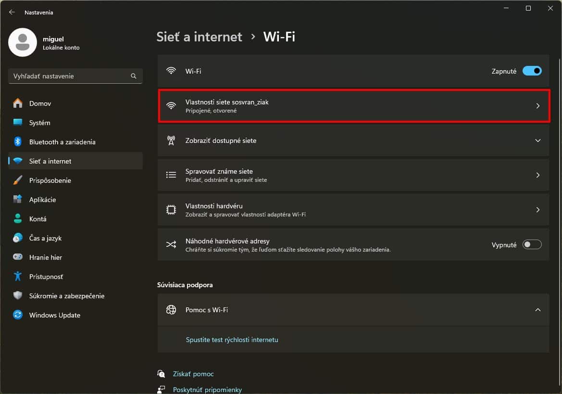Maximize the Nastavenia window
This screenshot has width=562, height=394.
[528, 8]
